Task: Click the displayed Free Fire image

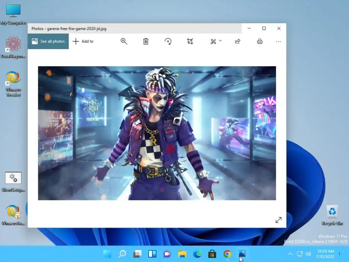Action: 157,133
